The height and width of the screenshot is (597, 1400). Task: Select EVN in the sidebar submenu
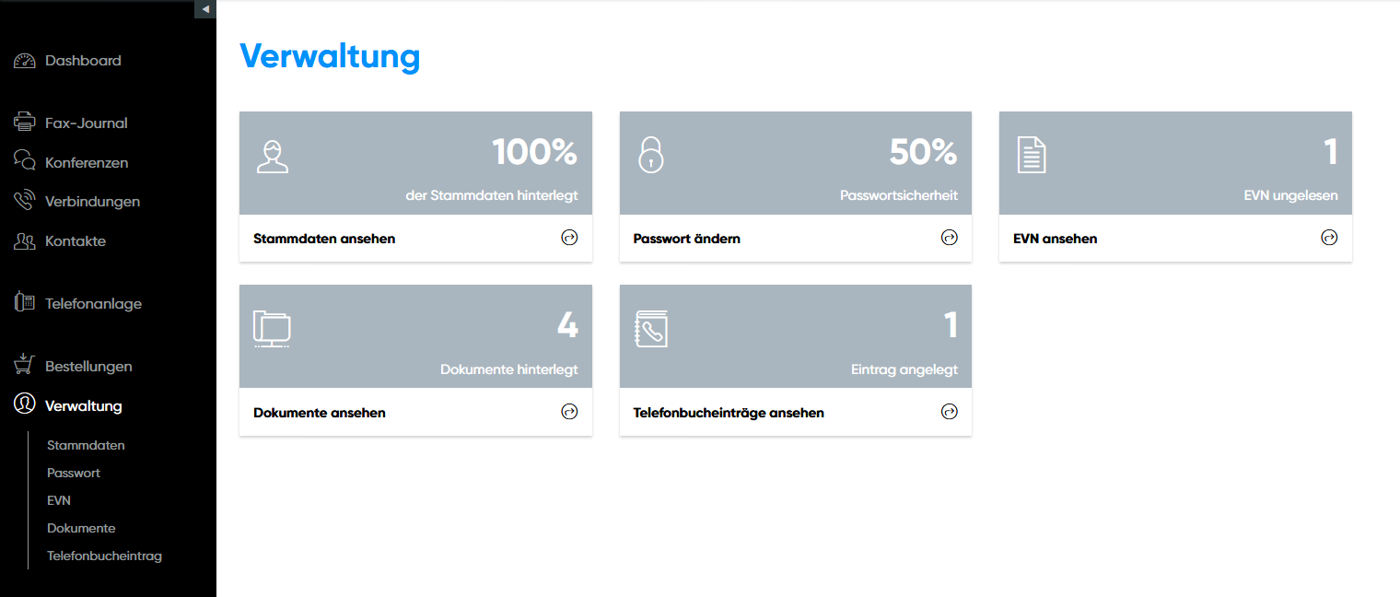(x=59, y=500)
